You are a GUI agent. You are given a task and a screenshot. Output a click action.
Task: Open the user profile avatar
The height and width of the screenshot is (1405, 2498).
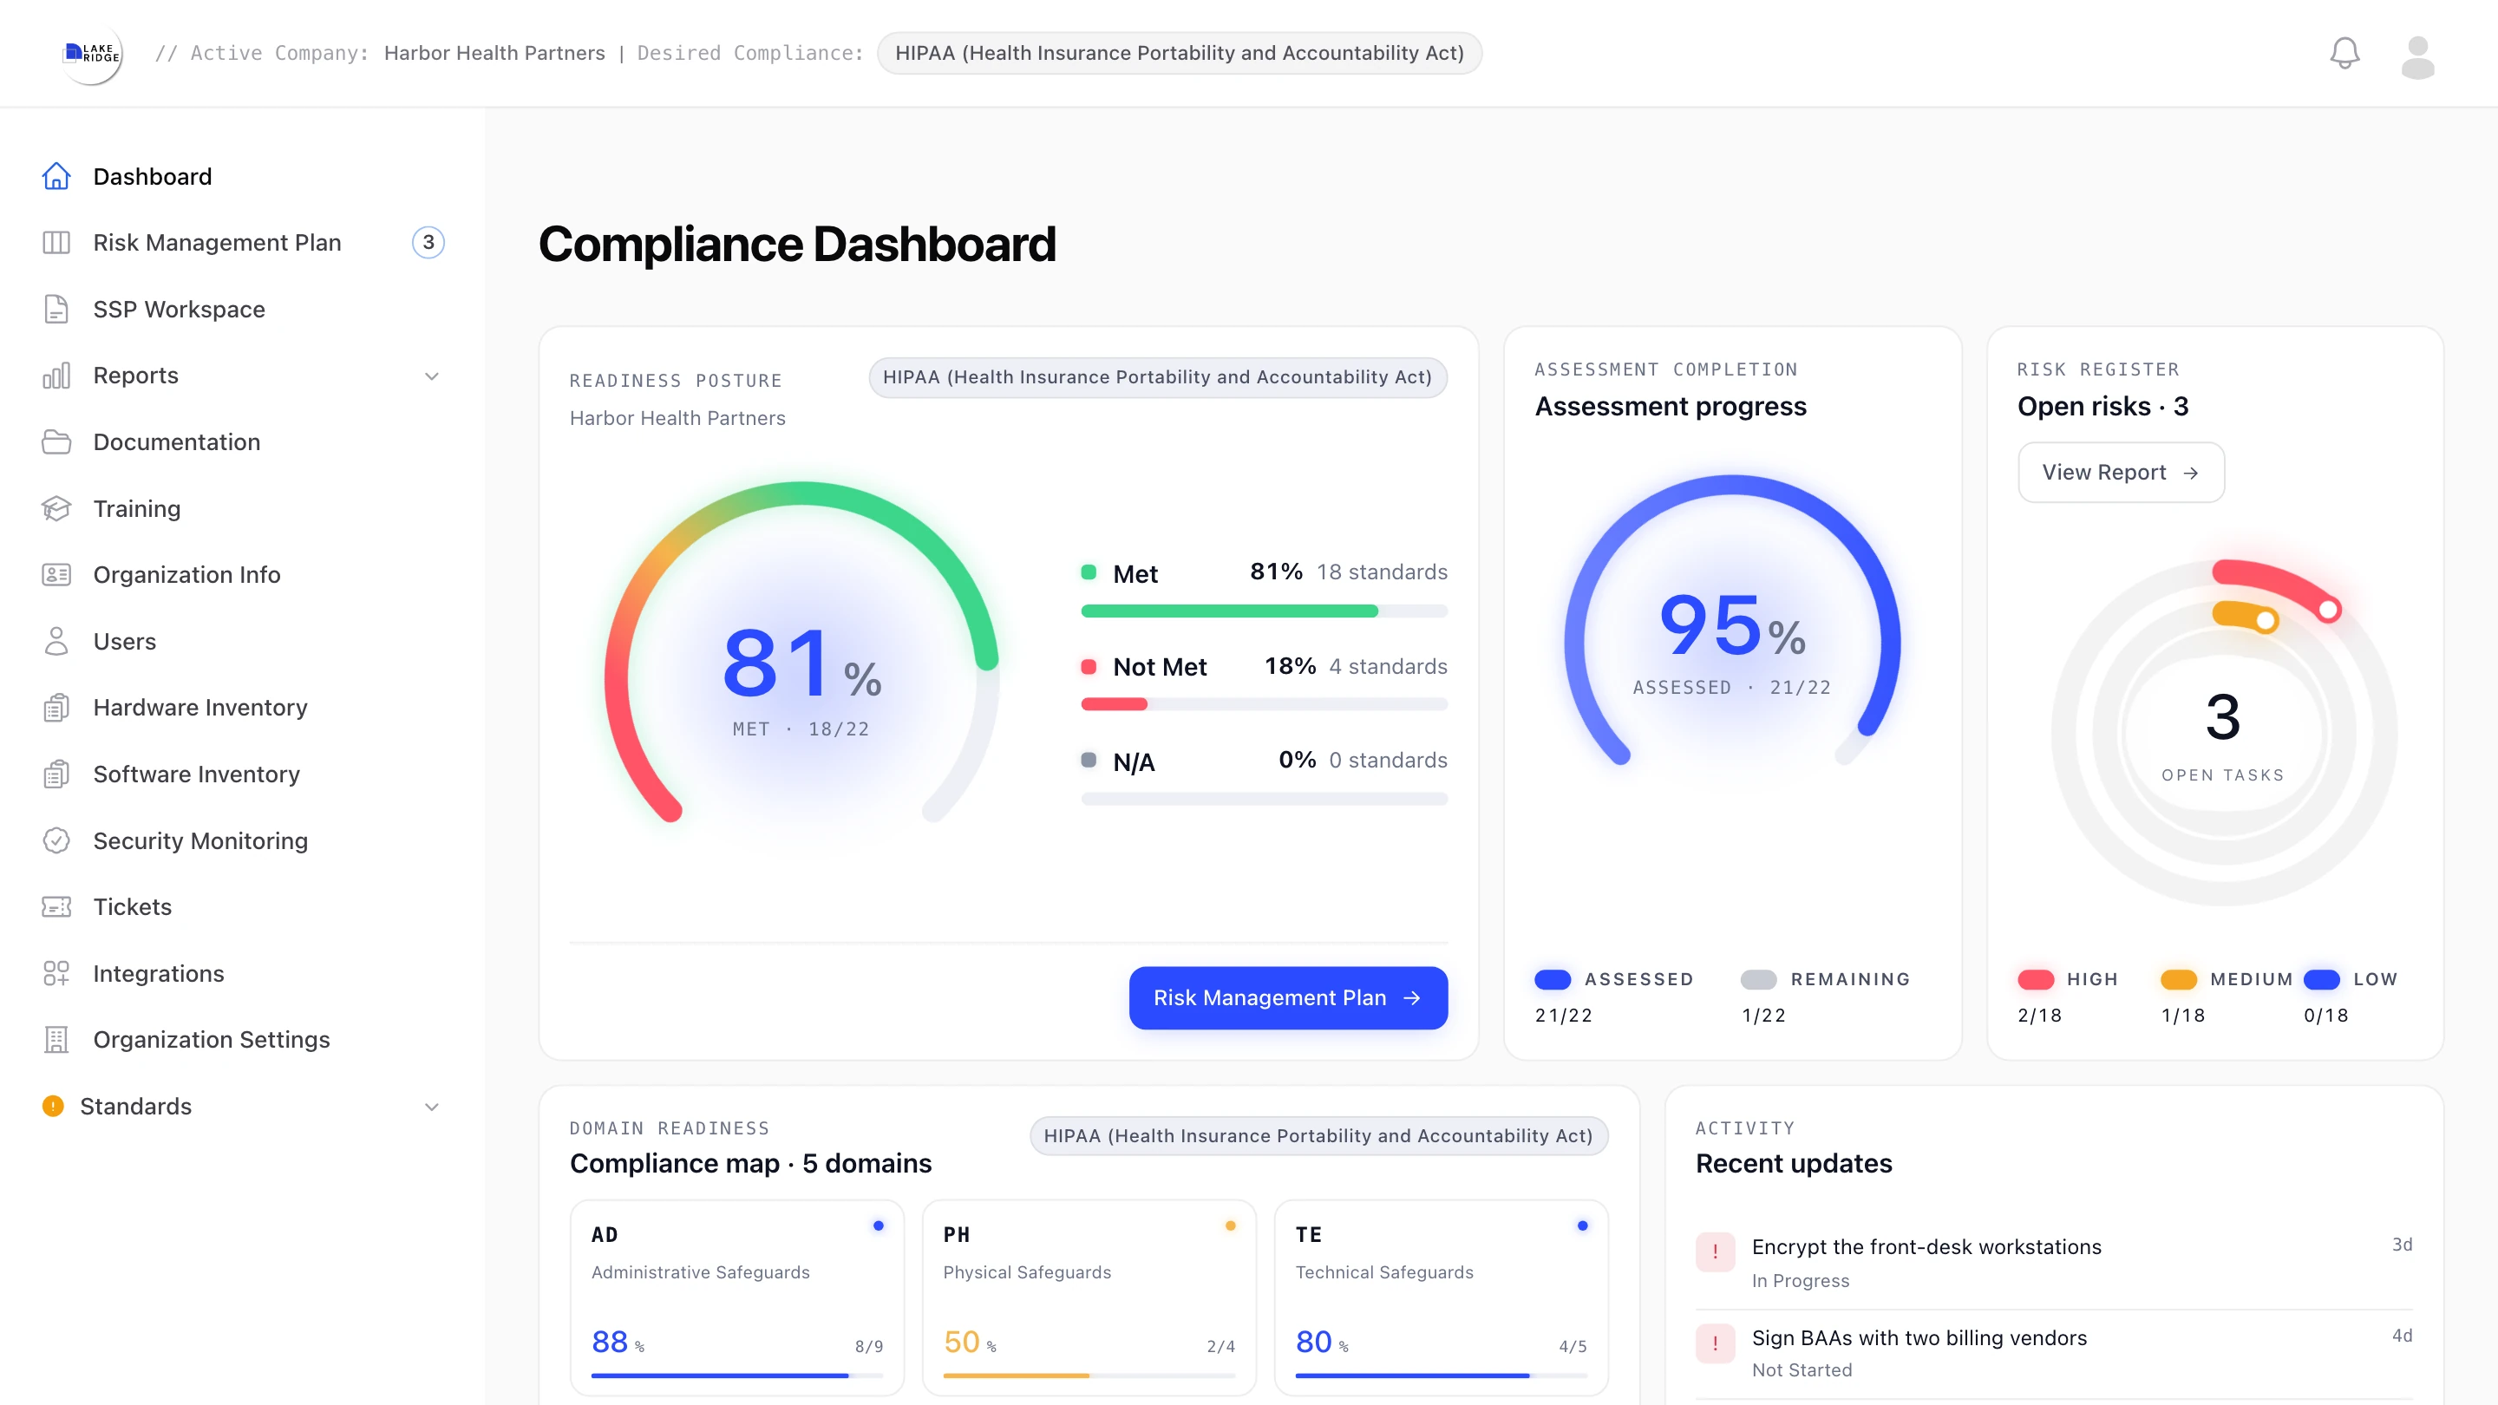(x=2417, y=57)
